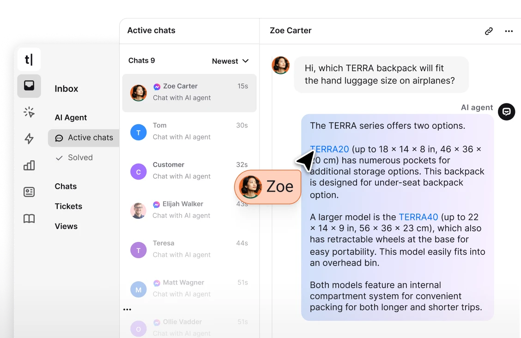The height and width of the screenshot is (338, 521).
Task: Open the TERRA20 product link
Action: coord(330,149)
